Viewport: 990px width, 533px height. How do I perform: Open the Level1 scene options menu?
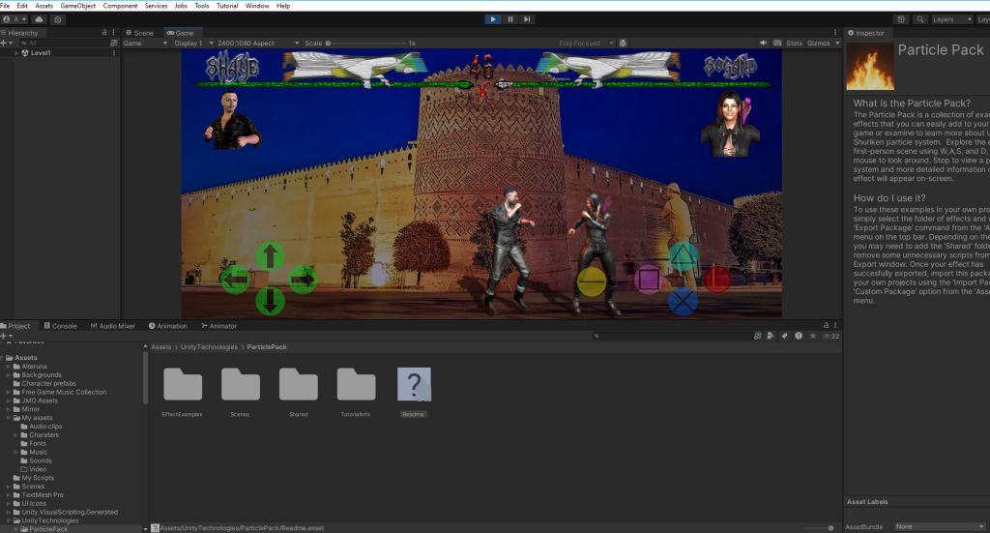114,53
